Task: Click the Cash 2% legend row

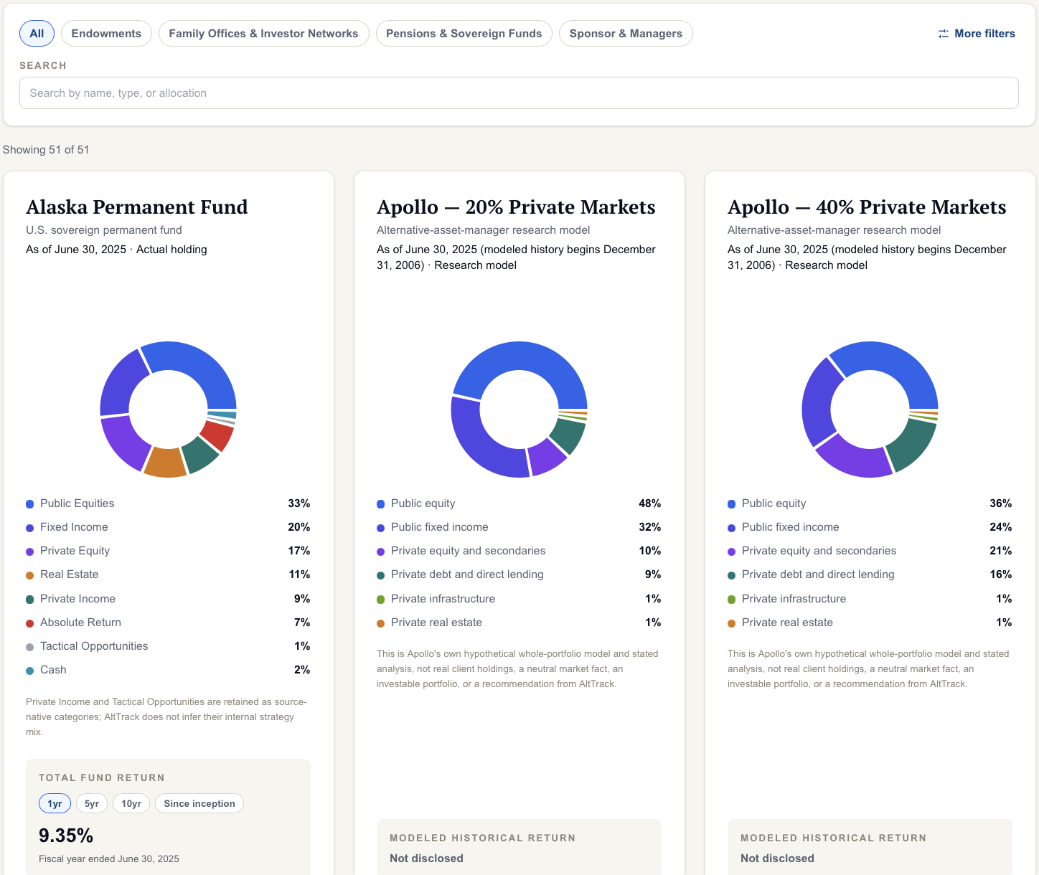Action: (x=168, y=670)
